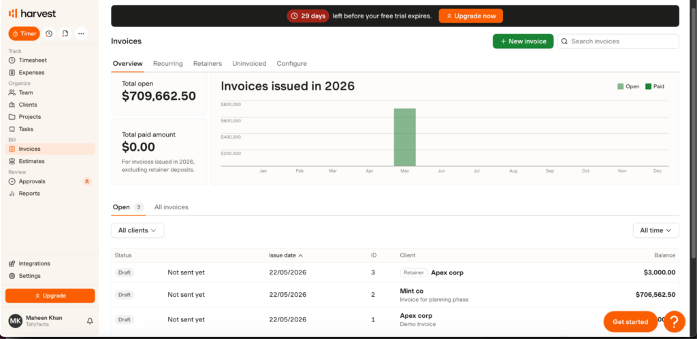This screenshot has width=697, height=339.
Task: Open Apex corp Demo Invoice row
Action: [x=395, y=319]
